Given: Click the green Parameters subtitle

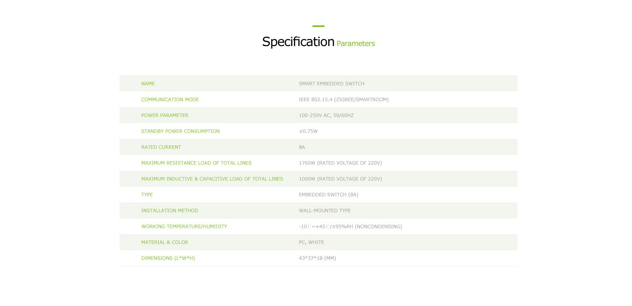Looking at the screenshot, I should pyautogui.click(x=356, y=43).
